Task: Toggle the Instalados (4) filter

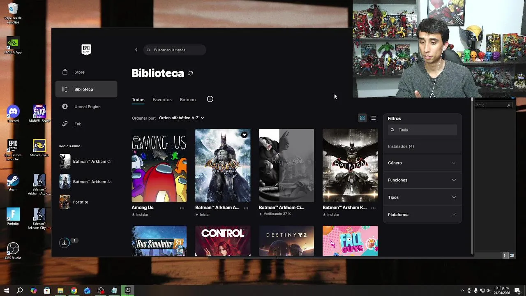Action: click(x=401, y=146)
